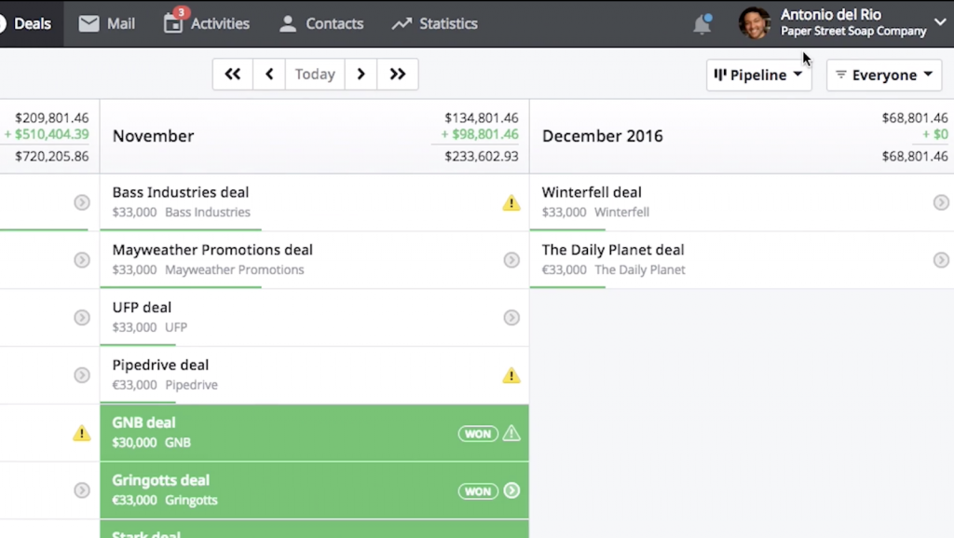The width and height of the screenshot is (954, 538).
Task: Click the arrow icon on Winterfell deal
Action: click(941, 202)
